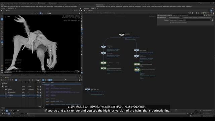
Task: Add a Sphere from the Create shelf
Action: pos(5,6)
